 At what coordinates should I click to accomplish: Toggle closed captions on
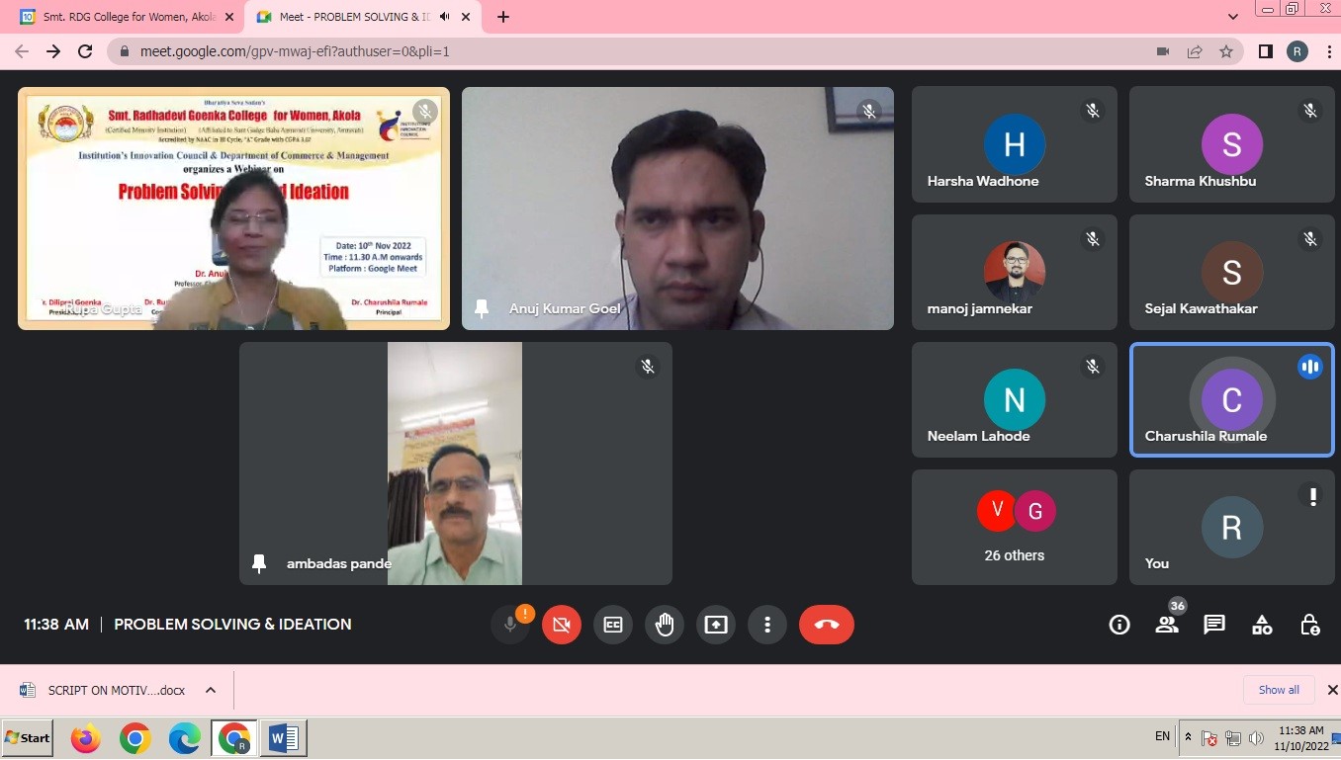click(613, 625)
